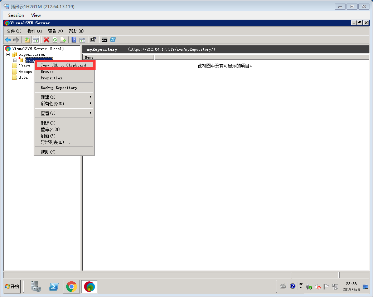This screenshot has height=297, width=373.
Task: Expand the myRepository tree node
Action: [16, 60]
